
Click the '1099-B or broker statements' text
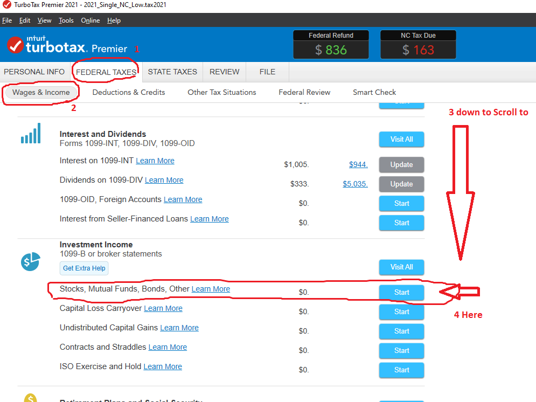(111, 254)
